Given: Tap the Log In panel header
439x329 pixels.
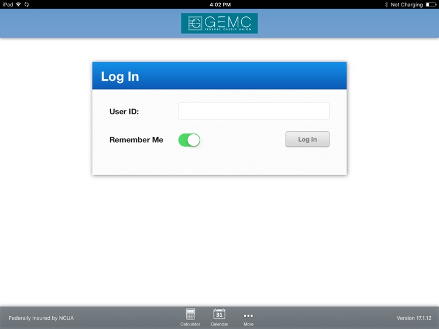Looking at the screenshot, I should pos(220,76).
